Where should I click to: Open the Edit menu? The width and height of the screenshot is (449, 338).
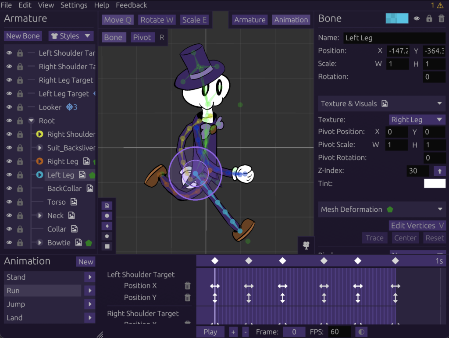coord(25,5)
